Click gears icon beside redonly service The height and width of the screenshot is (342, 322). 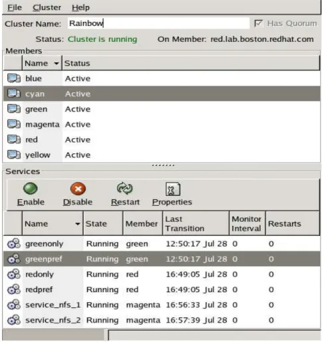[14, 274]
